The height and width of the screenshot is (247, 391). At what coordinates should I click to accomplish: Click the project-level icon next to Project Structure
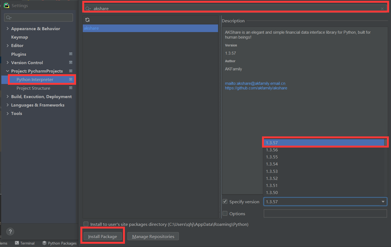click(71, 88)
